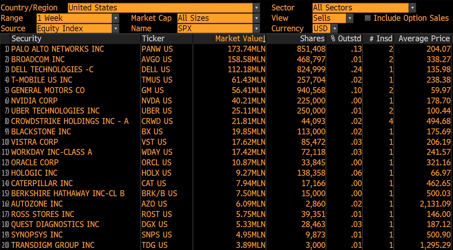Click the 2,131.09 average price
This screenshot has width=453, height=250.
[435, 204]
